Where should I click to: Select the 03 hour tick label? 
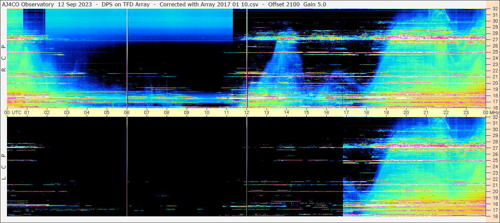[x=67, y=112]
